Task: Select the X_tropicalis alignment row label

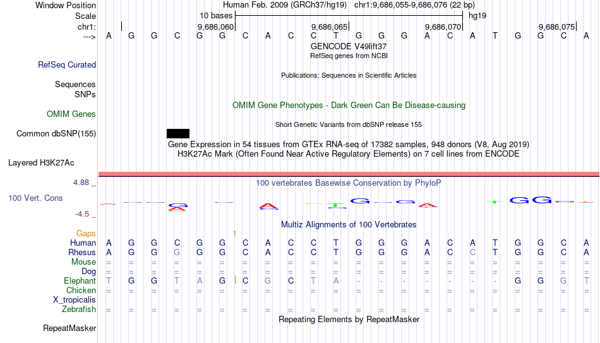Action: point(75,300)
